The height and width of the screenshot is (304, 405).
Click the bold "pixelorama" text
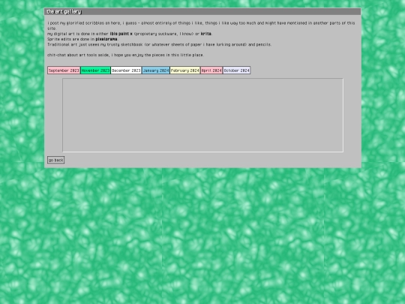coord(106,39)
